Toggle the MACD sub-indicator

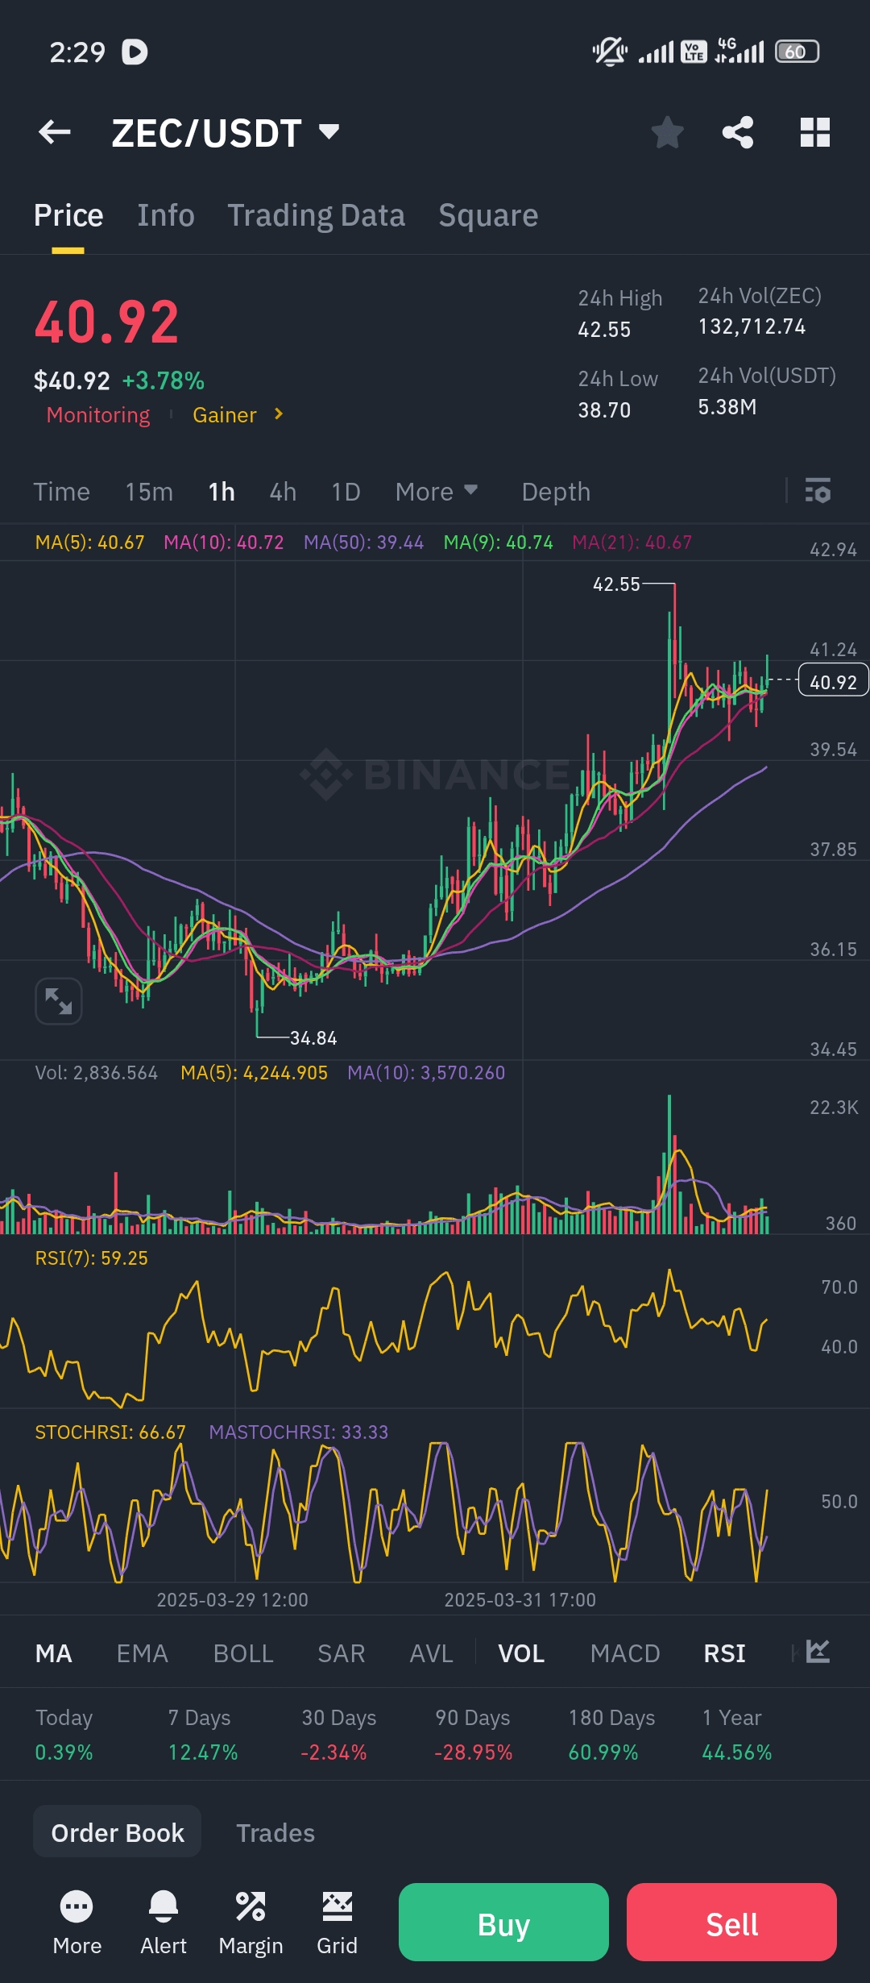click(625, 1653)
